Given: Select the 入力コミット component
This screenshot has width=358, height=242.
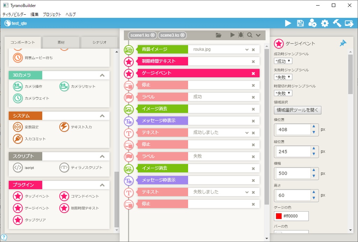Looking at the screenshot, I should point(29,139).
